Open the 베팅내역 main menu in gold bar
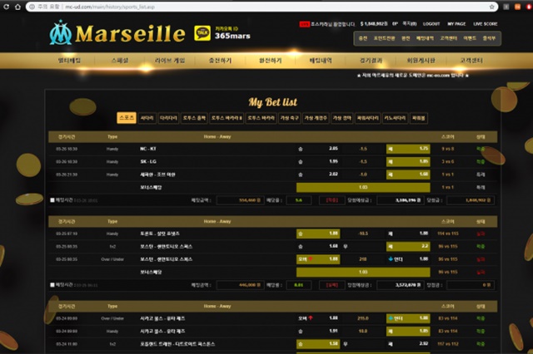Viewport: 533px width, 354px height. tap(321, 61)
